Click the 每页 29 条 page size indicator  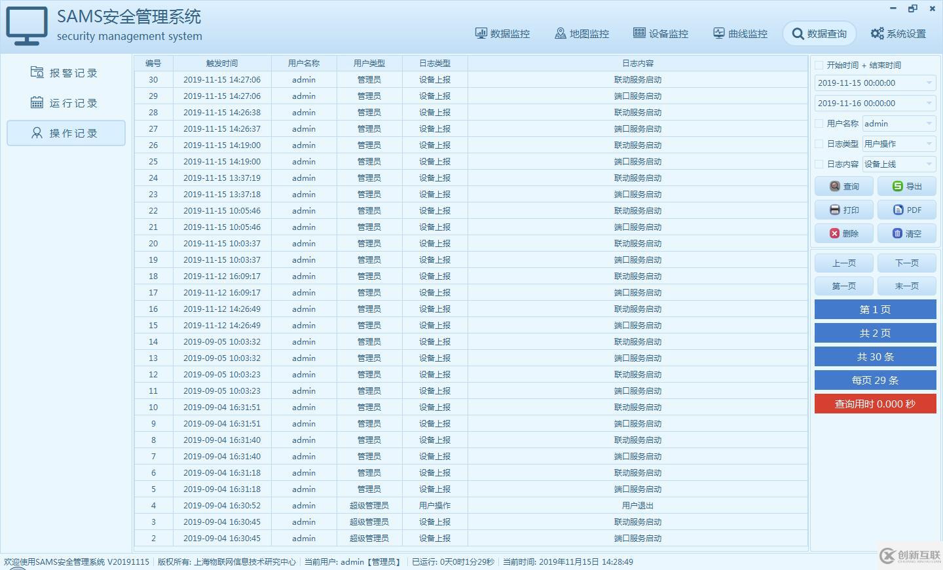875,380
